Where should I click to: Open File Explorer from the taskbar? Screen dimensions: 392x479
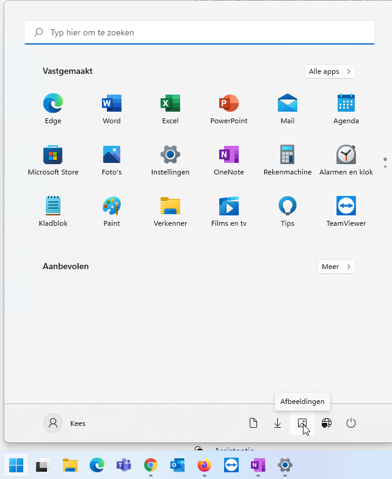click(x=70, y=465)
